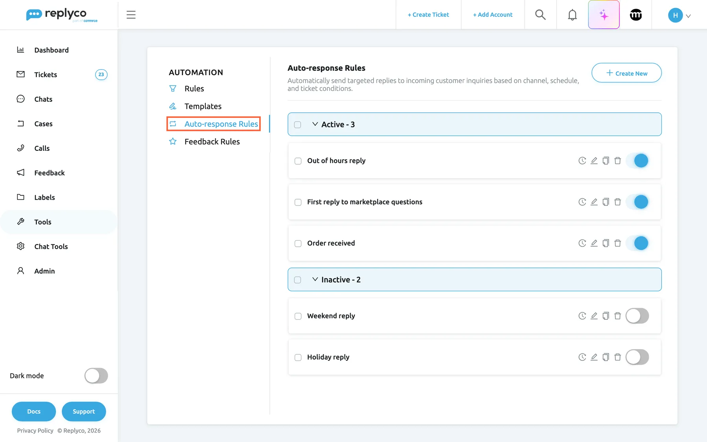
Task: Enable the Weekend reply toggle
Action: pyautogui.click(x=637, y=316)
